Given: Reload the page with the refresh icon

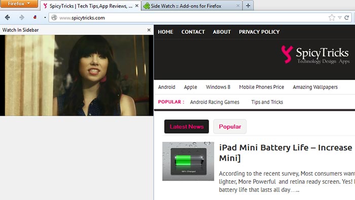Looking at the screenshot, I should point(346,17).
